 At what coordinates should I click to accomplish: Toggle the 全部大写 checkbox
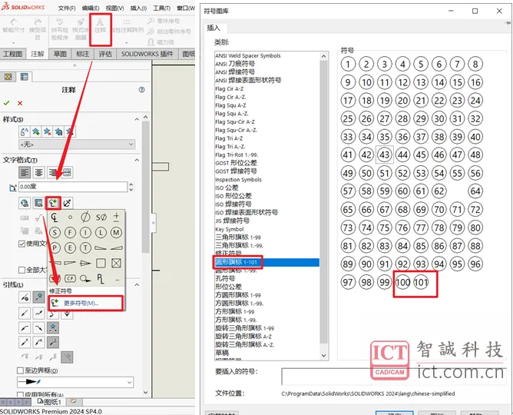(x=22, y=270)
